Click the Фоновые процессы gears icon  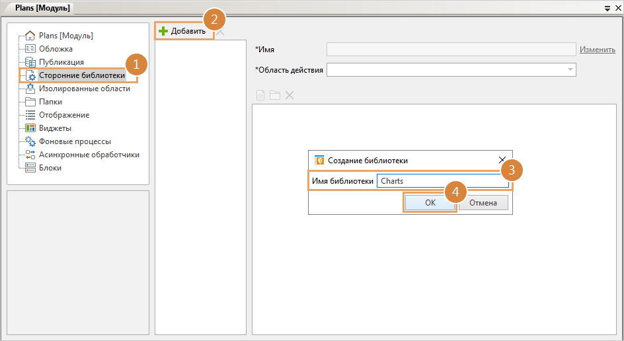(30, 141)
